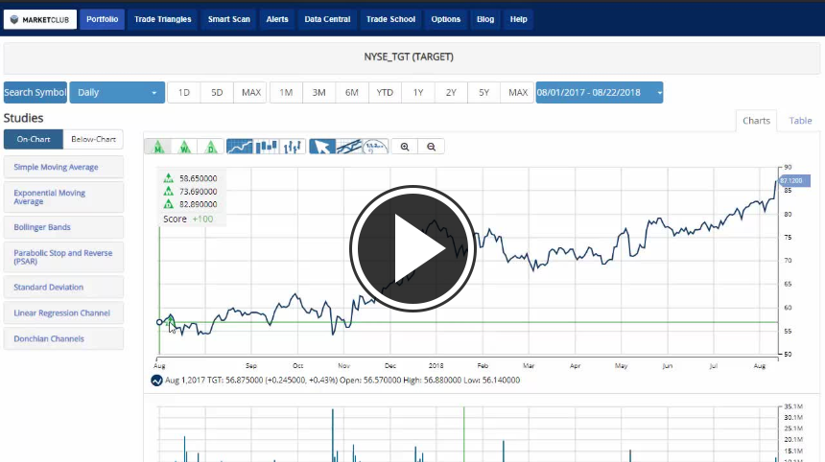Open the Smart Scan page
The height and width of the screenshot is (462, 825).
229,19
